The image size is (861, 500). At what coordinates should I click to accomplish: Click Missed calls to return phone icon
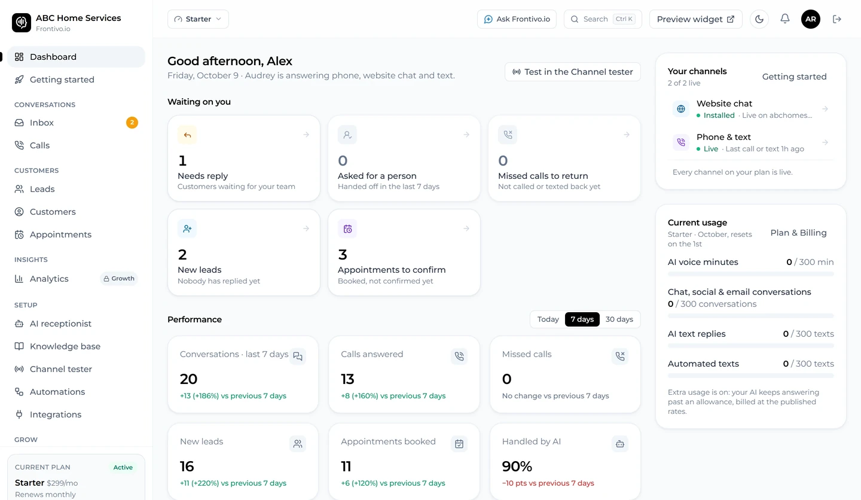pyautogui.click(x=508, y=135)
